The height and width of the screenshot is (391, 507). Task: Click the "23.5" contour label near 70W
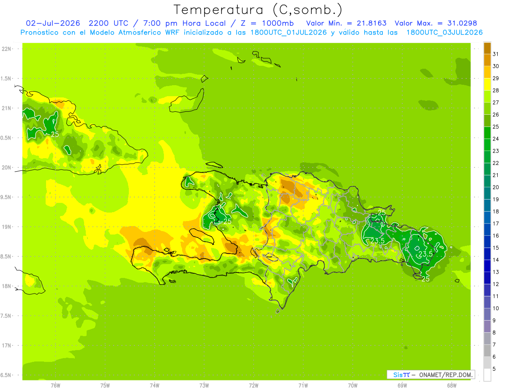pos(377,241)
